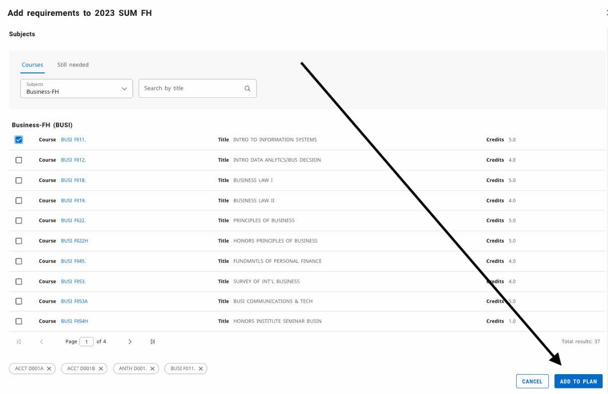Go to previous page arrow
Image resolution: width=608 pixels, height=394 pixels.
tap(42, 341)
